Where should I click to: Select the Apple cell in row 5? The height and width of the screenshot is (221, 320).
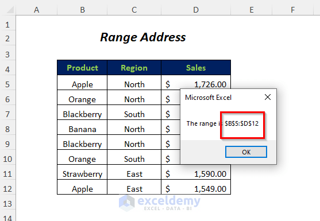click(82, 83)
